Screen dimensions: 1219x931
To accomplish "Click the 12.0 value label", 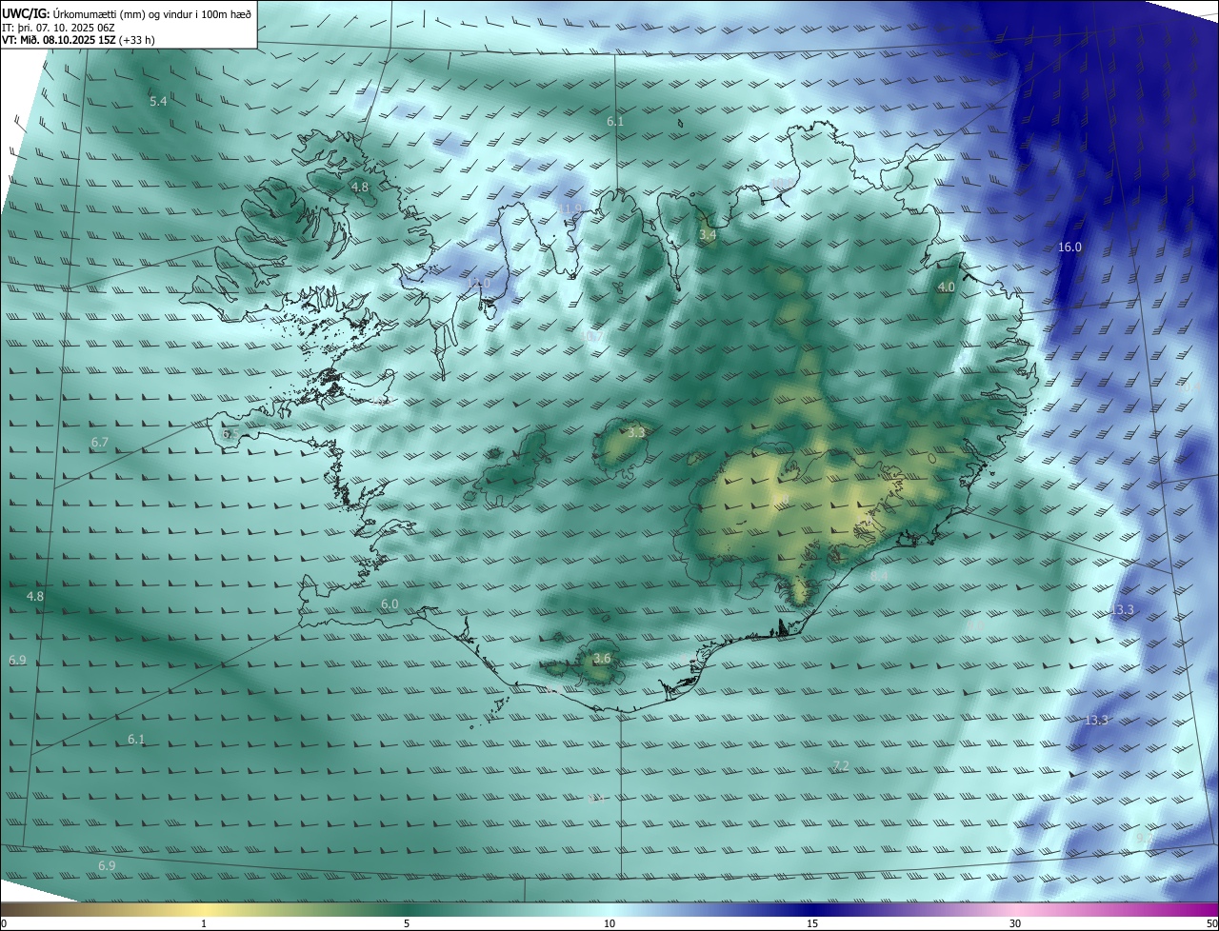I will pos(478,283).
